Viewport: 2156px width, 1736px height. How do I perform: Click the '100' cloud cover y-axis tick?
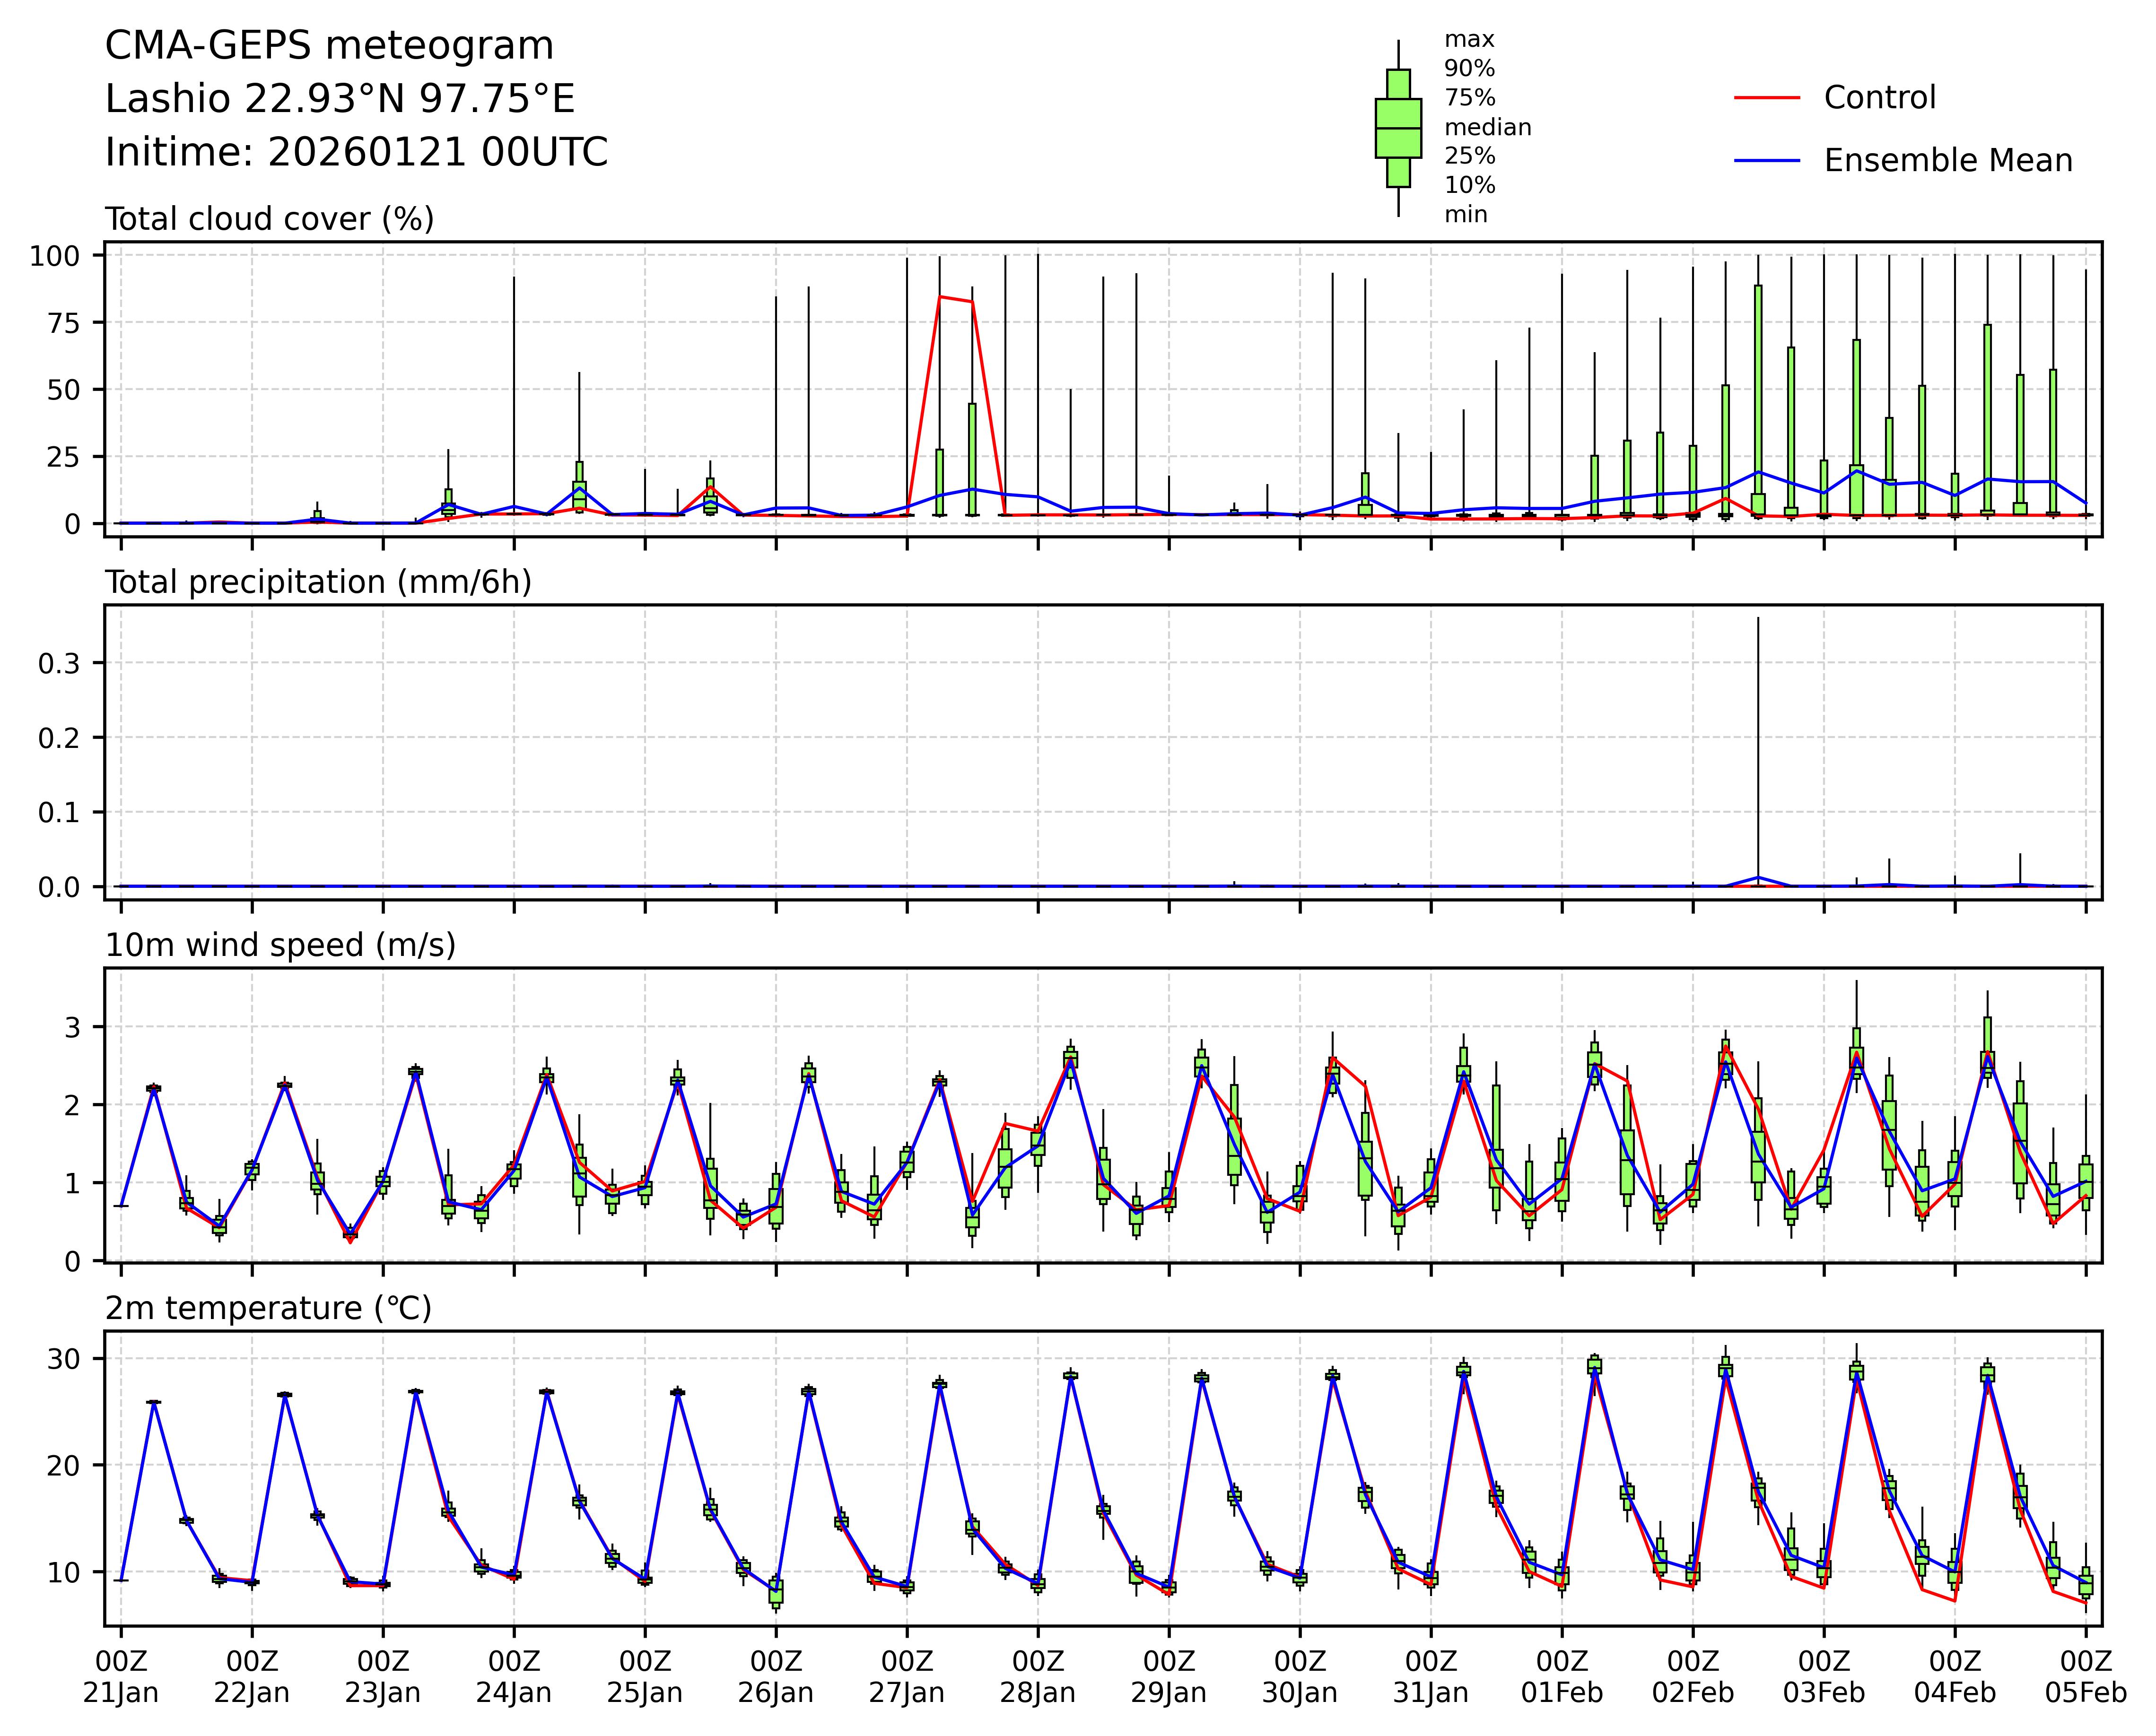pos(54,256)
